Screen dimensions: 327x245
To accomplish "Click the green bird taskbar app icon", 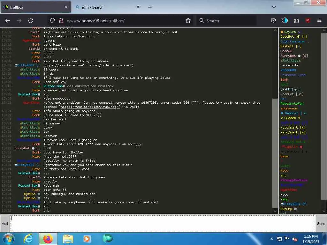I will (107, 239).
